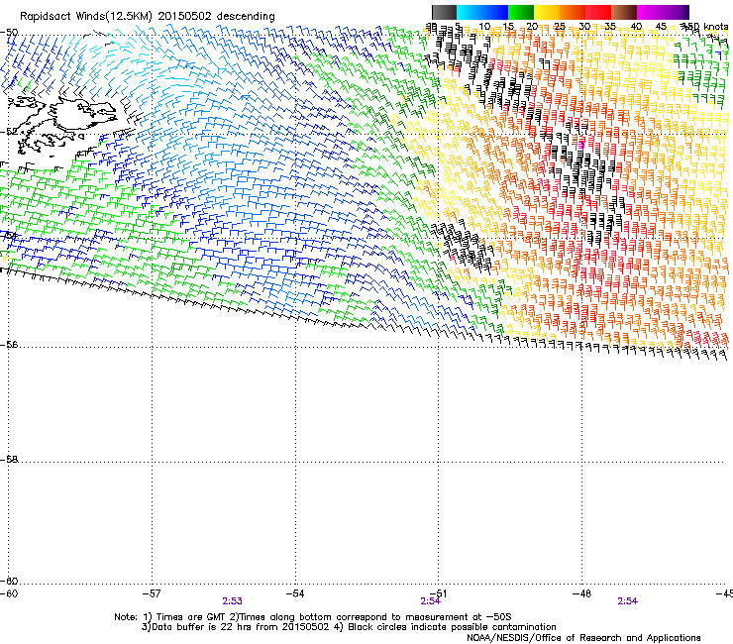Click the cyan segment of the speed colorbar
This screenshot has height=644, width=733.
tap(469, 12)
